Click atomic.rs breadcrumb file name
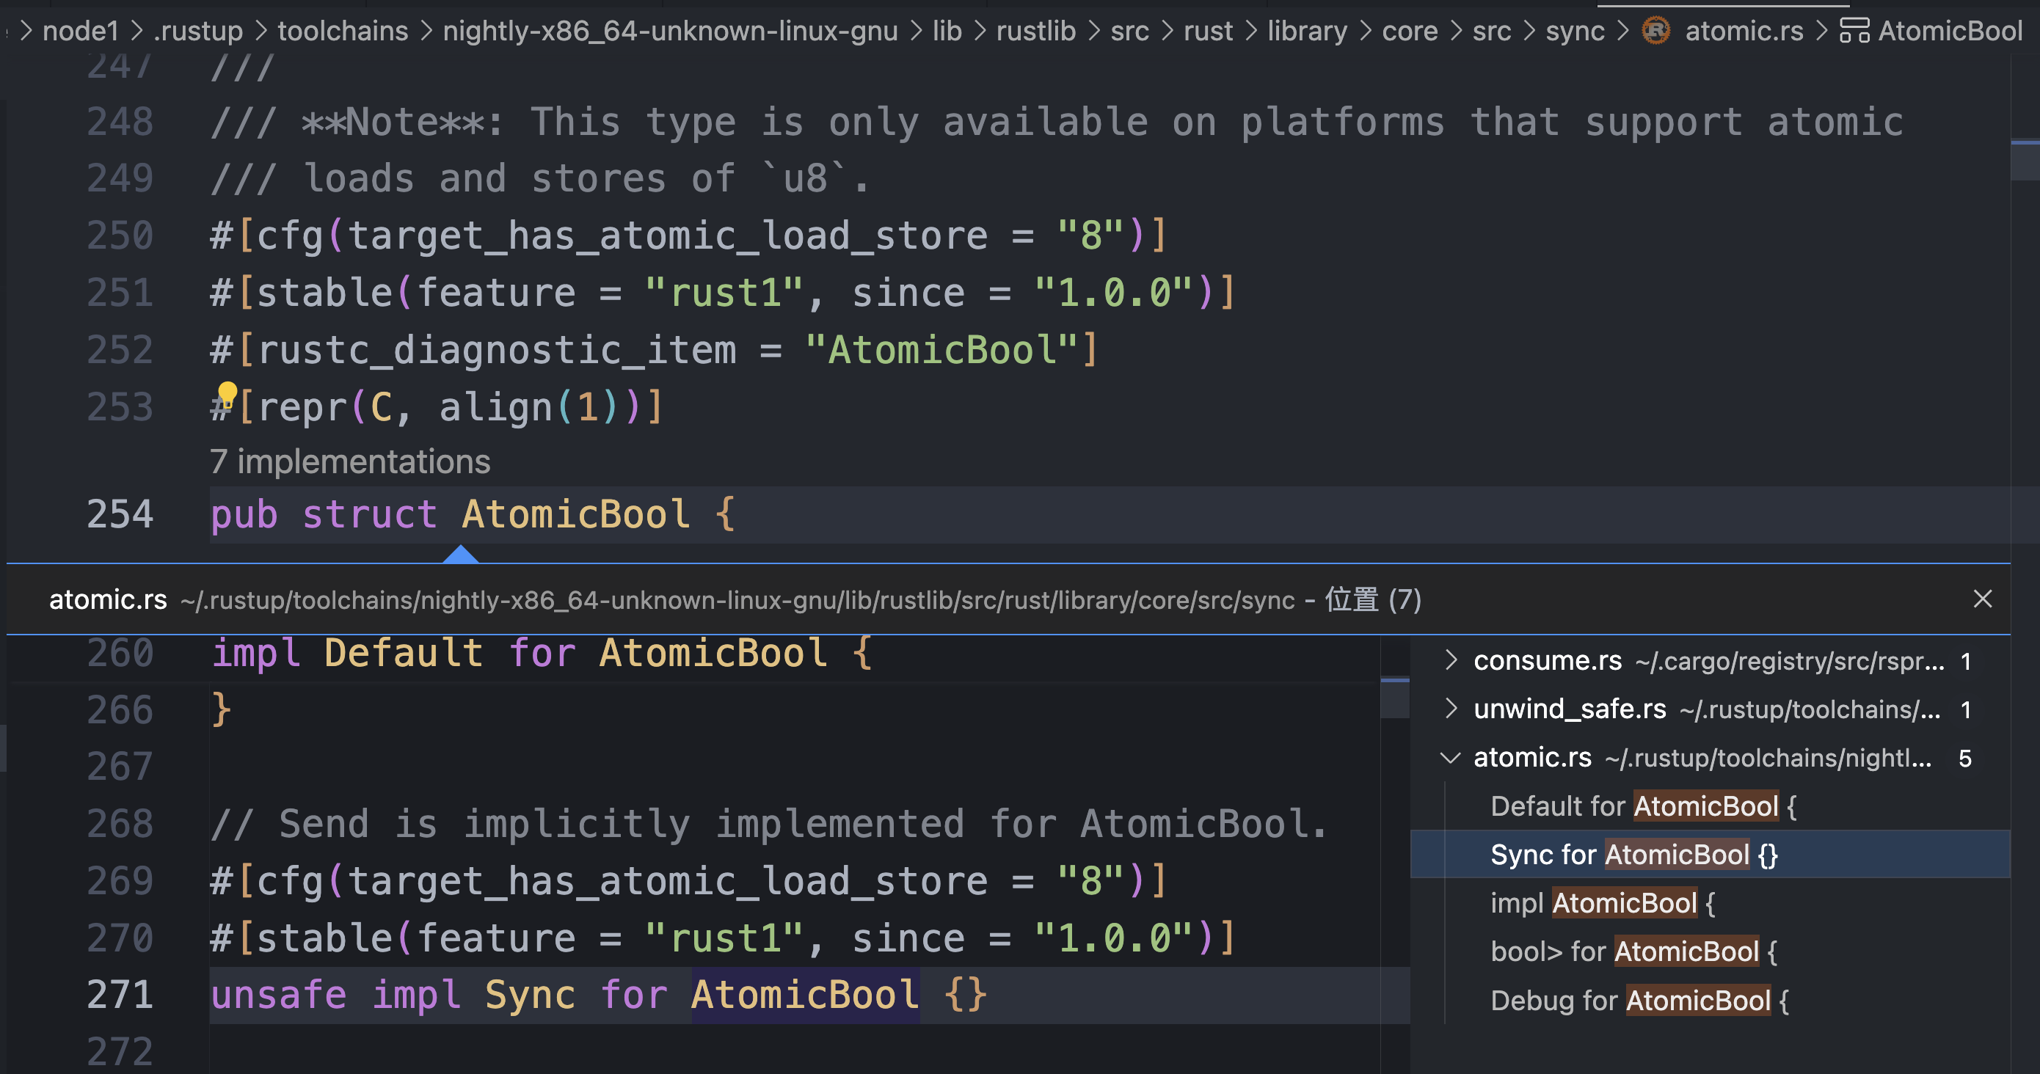Viewport: 2040px width, 1074px height. click(x=1744, y=31)
